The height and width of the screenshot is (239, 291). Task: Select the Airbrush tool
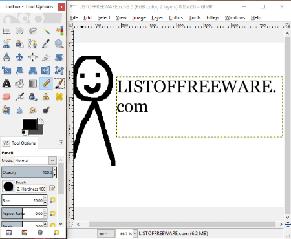click(x=19, y=97)
